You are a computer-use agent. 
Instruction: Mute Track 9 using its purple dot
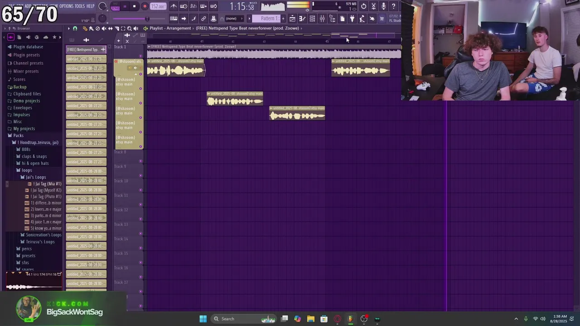(x=140, y=175)
